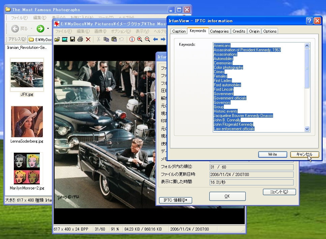Click the green Forward arrow in Explorer
This screenshot has width=326, height=239.
click(x=40, y=28)
